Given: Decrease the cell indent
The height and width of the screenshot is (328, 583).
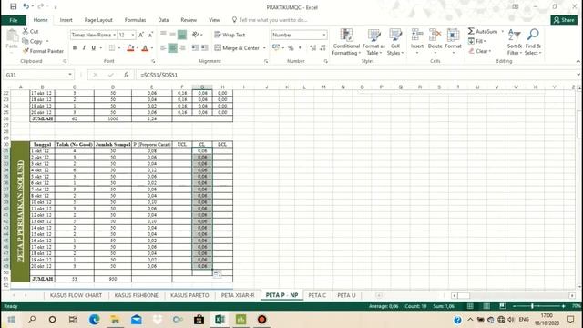Looking at the screenshot, I should (195, 48).
